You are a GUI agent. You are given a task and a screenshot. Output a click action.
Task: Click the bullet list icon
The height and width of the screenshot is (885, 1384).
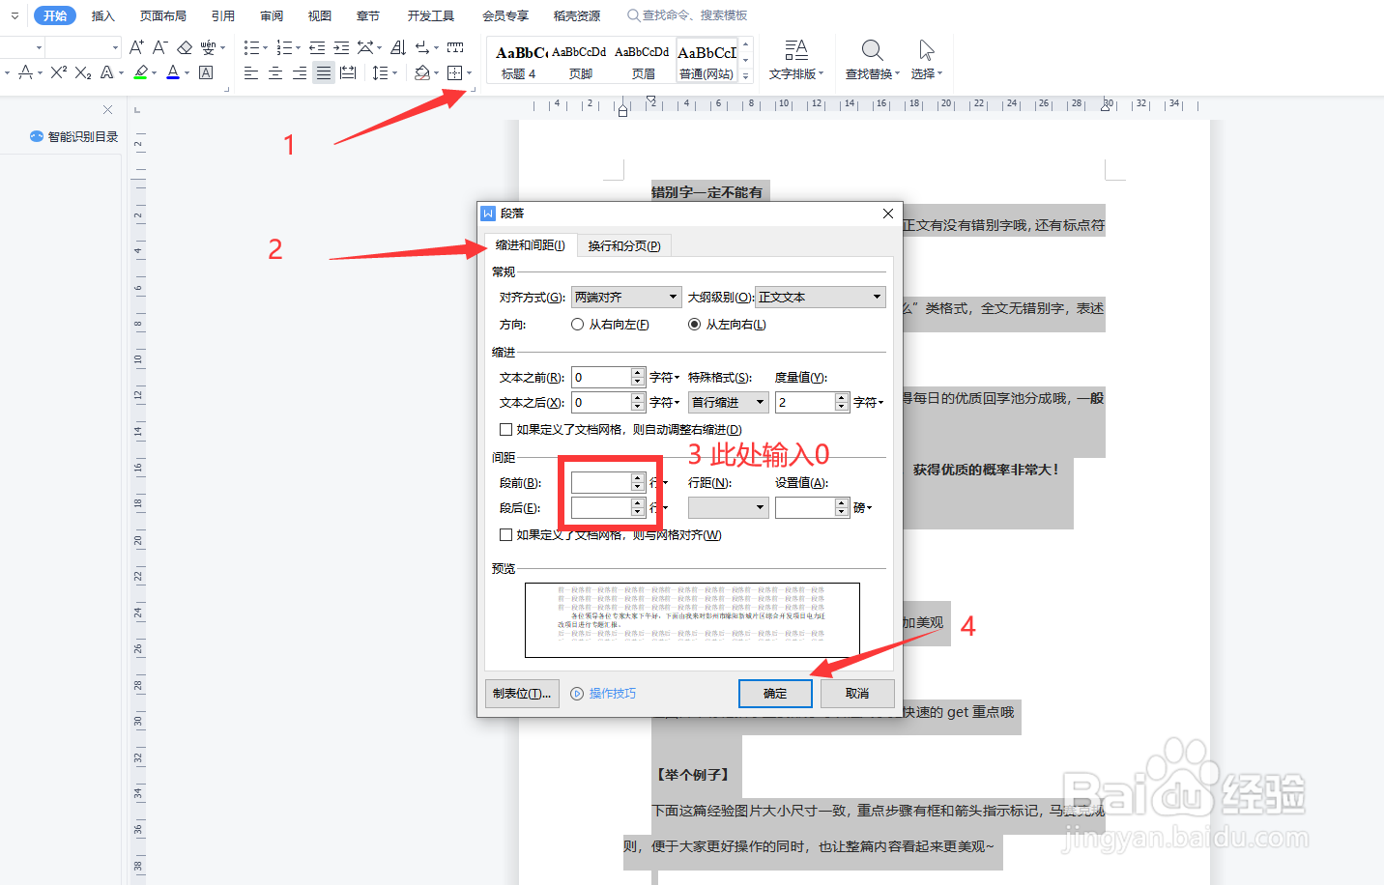point(253,47)
